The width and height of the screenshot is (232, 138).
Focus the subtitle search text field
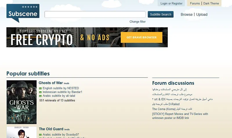click(x=95, y=15)
